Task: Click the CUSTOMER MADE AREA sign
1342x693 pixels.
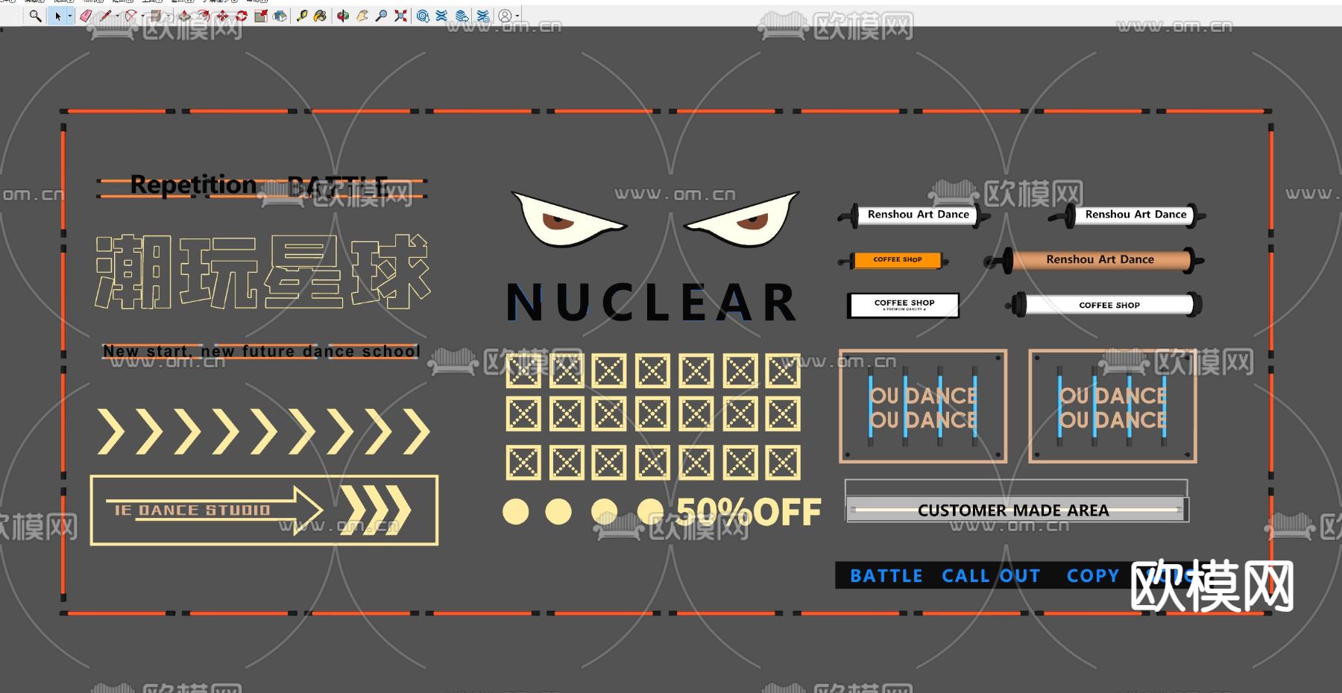Action: 1016,510
